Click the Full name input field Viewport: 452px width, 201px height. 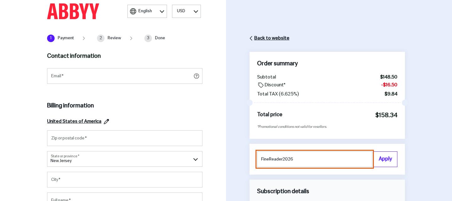125,197
